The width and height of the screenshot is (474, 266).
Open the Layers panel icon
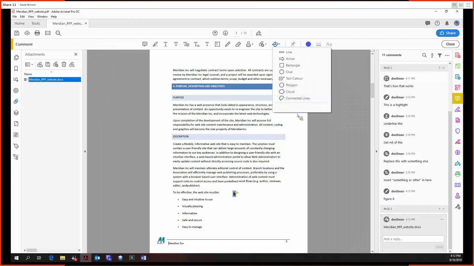(16, 113)
